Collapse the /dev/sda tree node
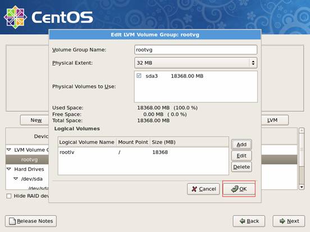The height and width of the screenshot is (232, 310). [16, 179]
